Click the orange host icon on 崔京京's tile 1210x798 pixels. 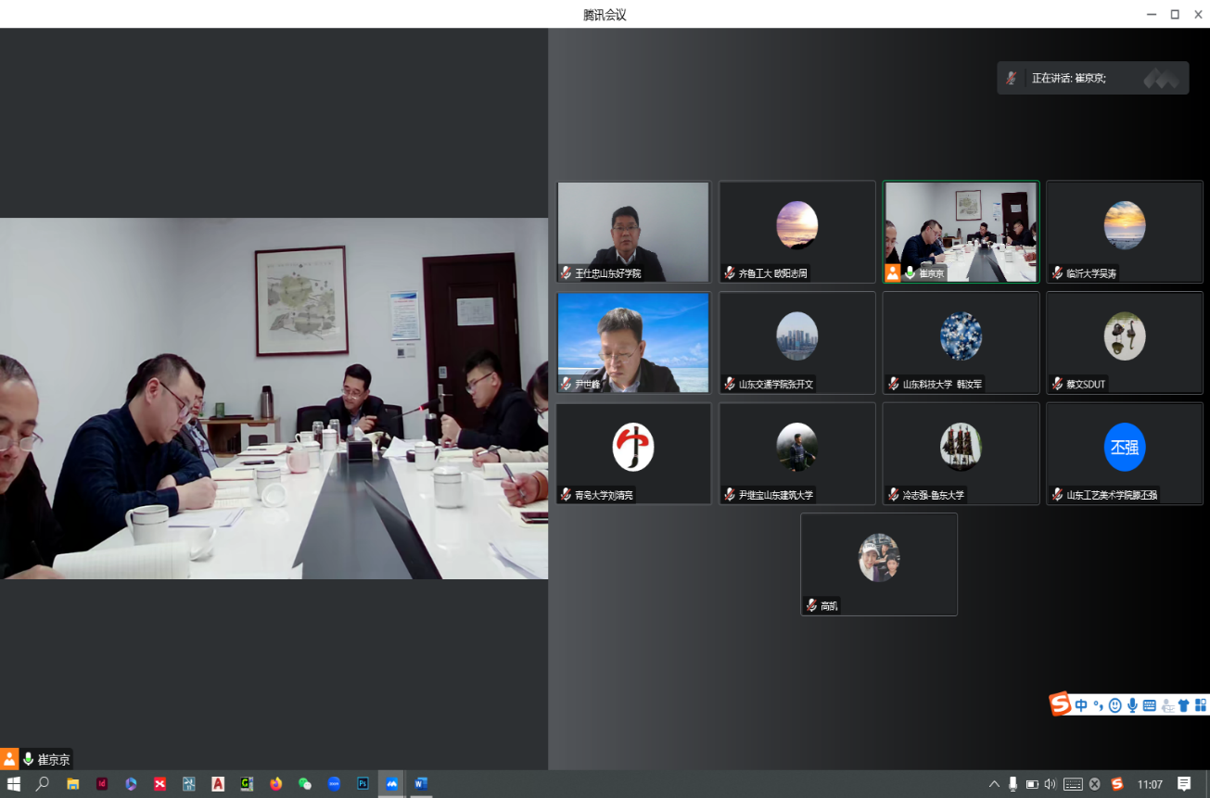(892, 272)
